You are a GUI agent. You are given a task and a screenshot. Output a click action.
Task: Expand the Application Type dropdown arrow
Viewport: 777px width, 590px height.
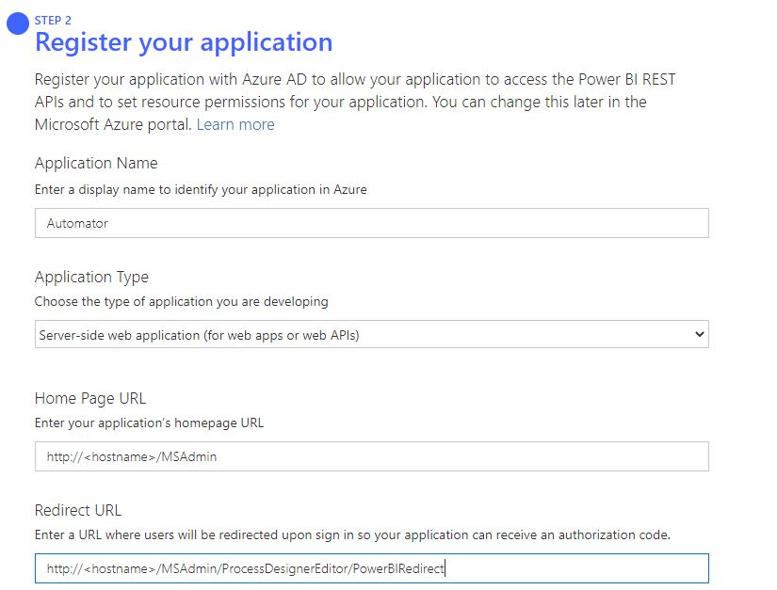698,334
